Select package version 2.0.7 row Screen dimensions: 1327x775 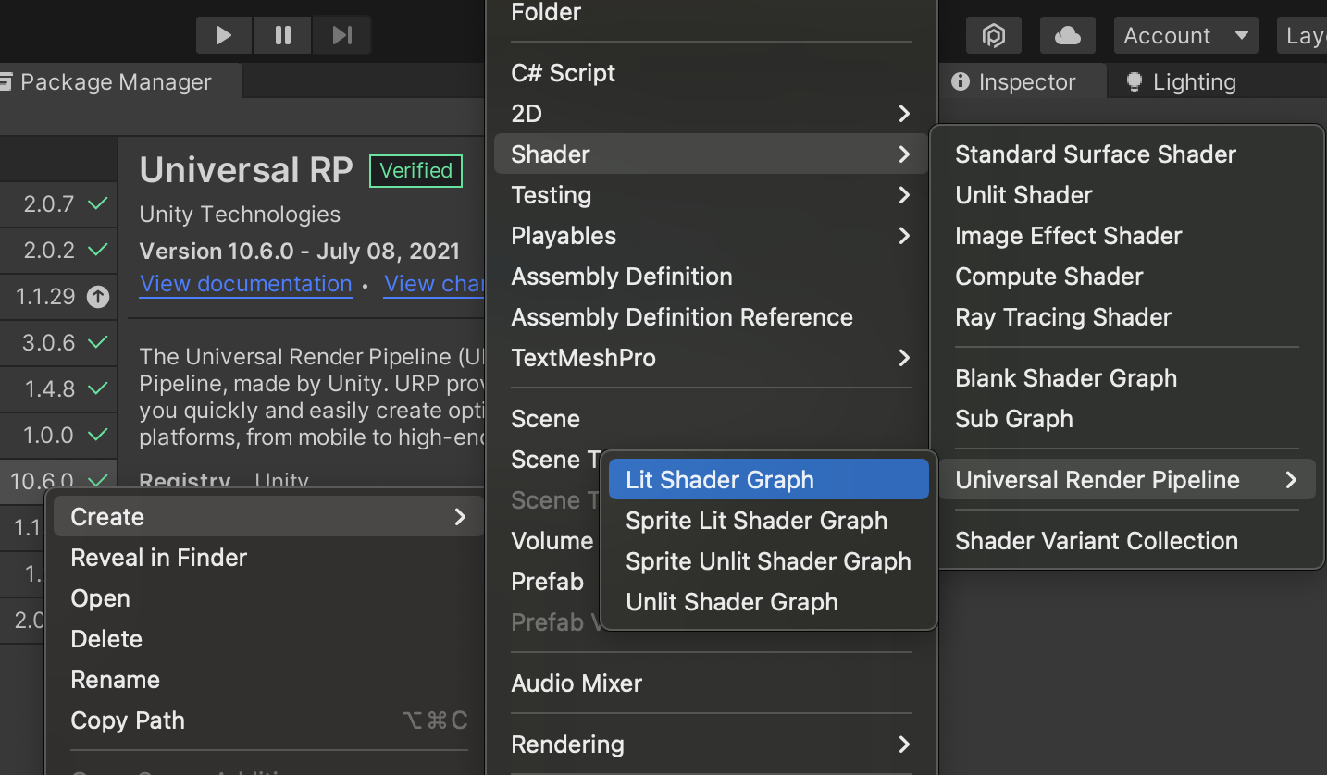tap(58, 204)
